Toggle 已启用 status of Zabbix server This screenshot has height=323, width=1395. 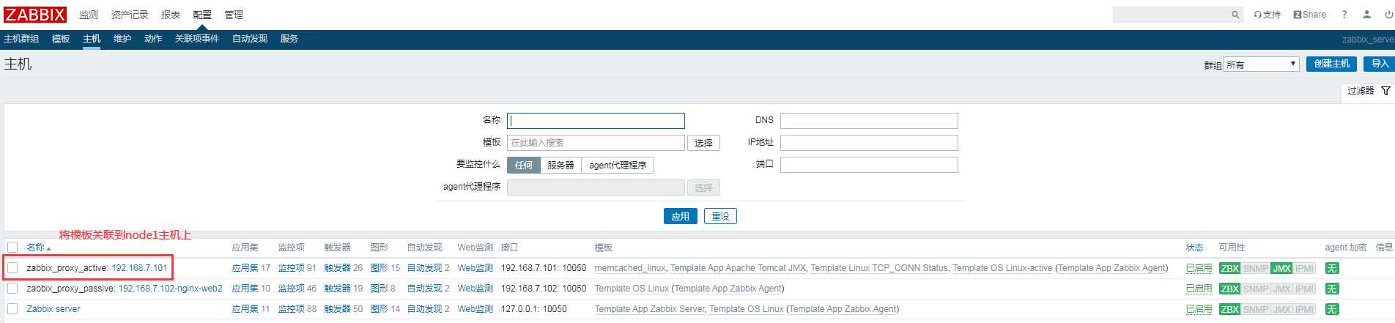coord(1199,309)
